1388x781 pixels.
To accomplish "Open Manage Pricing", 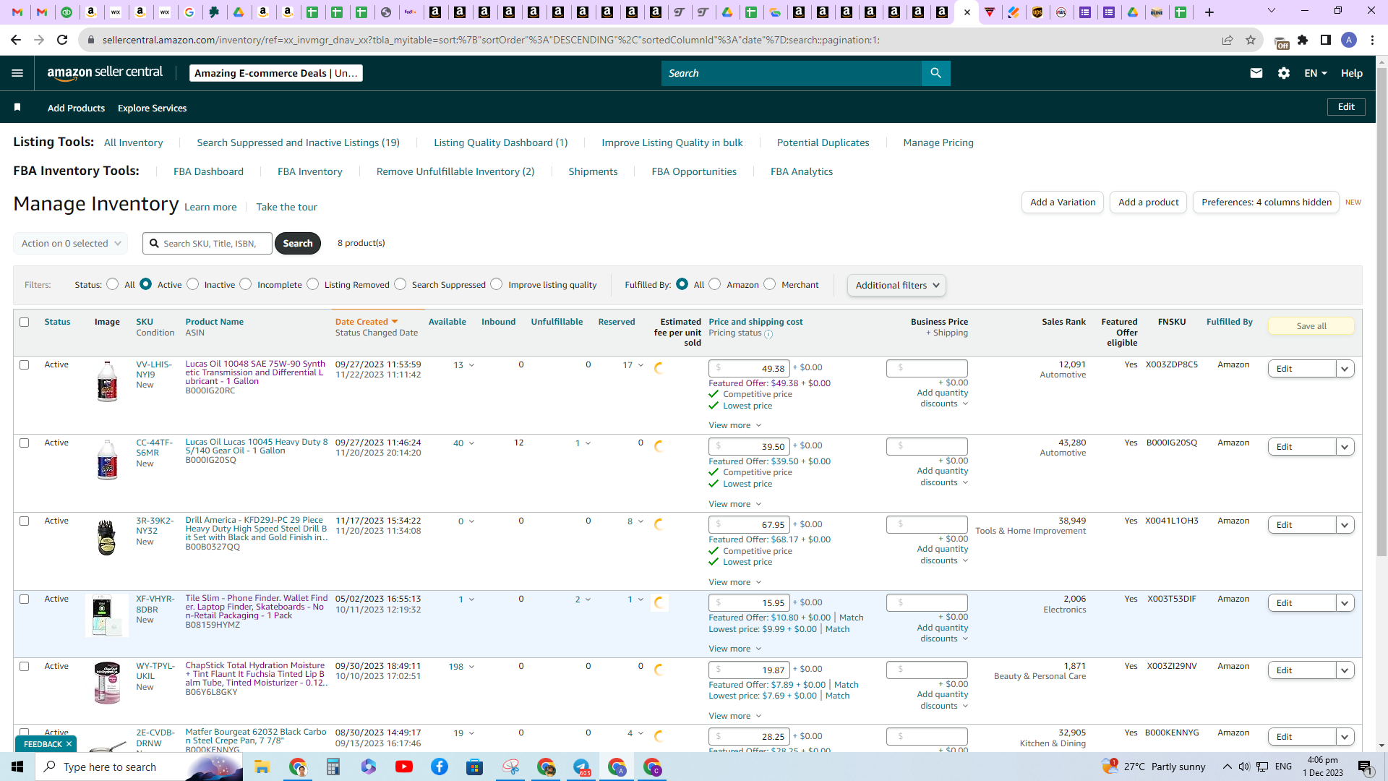I will [938, 142].
